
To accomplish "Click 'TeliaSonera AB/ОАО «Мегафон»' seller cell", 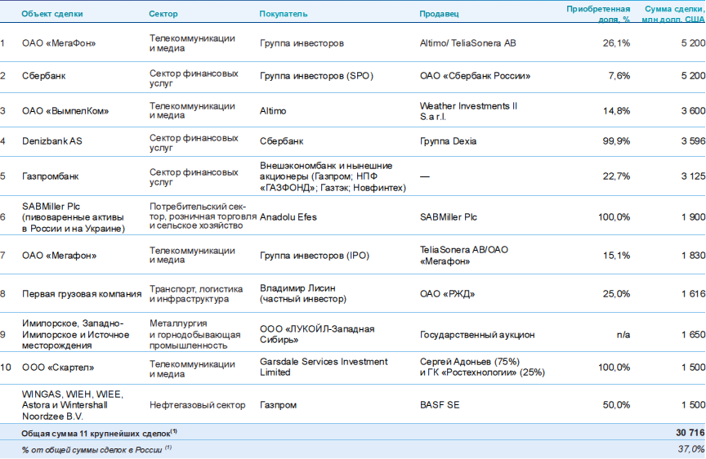I will point(464,256).
